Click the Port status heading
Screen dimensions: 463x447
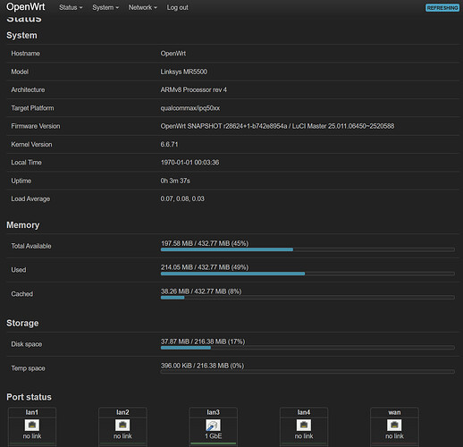click(x=29, y=397)
